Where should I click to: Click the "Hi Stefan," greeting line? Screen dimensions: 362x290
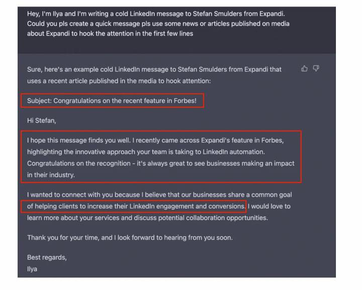42,121
